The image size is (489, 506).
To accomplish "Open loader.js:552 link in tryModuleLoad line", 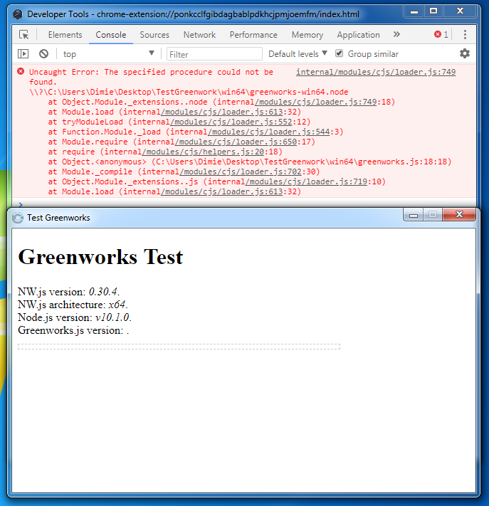I will click(231, 122).
